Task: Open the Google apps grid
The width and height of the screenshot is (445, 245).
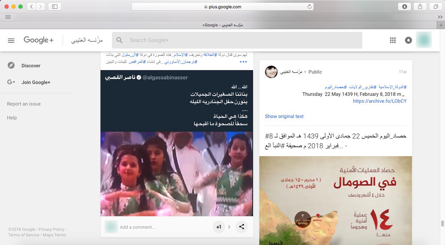Action: pyautogui.click(x=393, y=40)
